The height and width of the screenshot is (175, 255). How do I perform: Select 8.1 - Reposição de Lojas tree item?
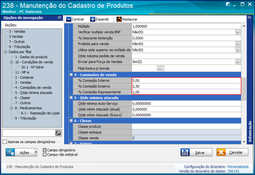pyautogui.click(x=40, y=113)
